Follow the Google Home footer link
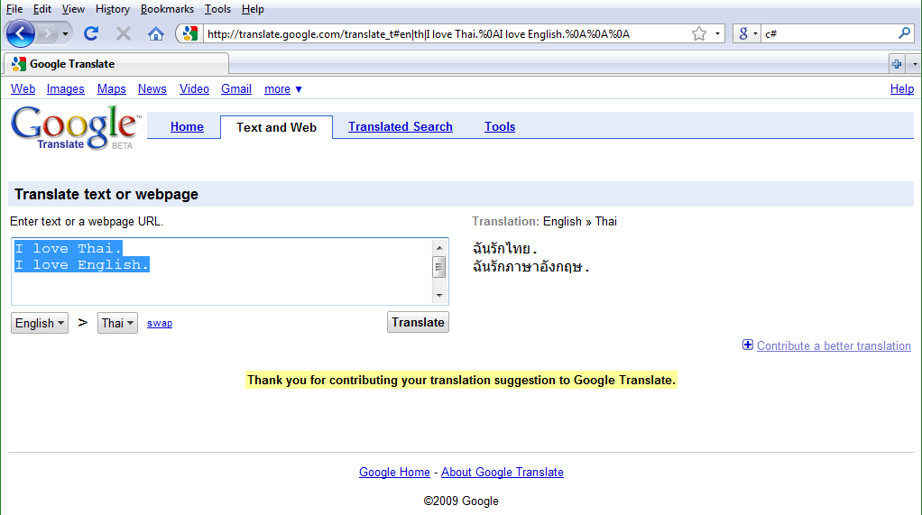922x515 pixels. (x=394, y=472)
